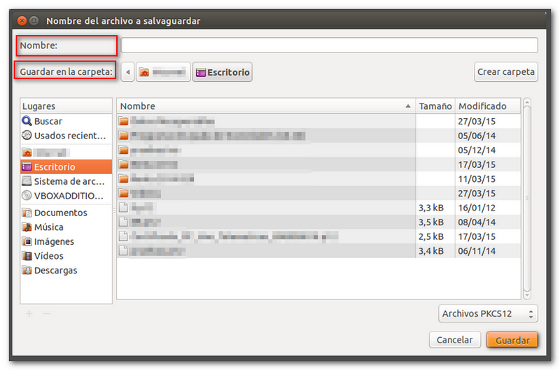The image size is (560, 370).
Task: Click the vertical scrollbar of file list
Action: coord(527,189)
